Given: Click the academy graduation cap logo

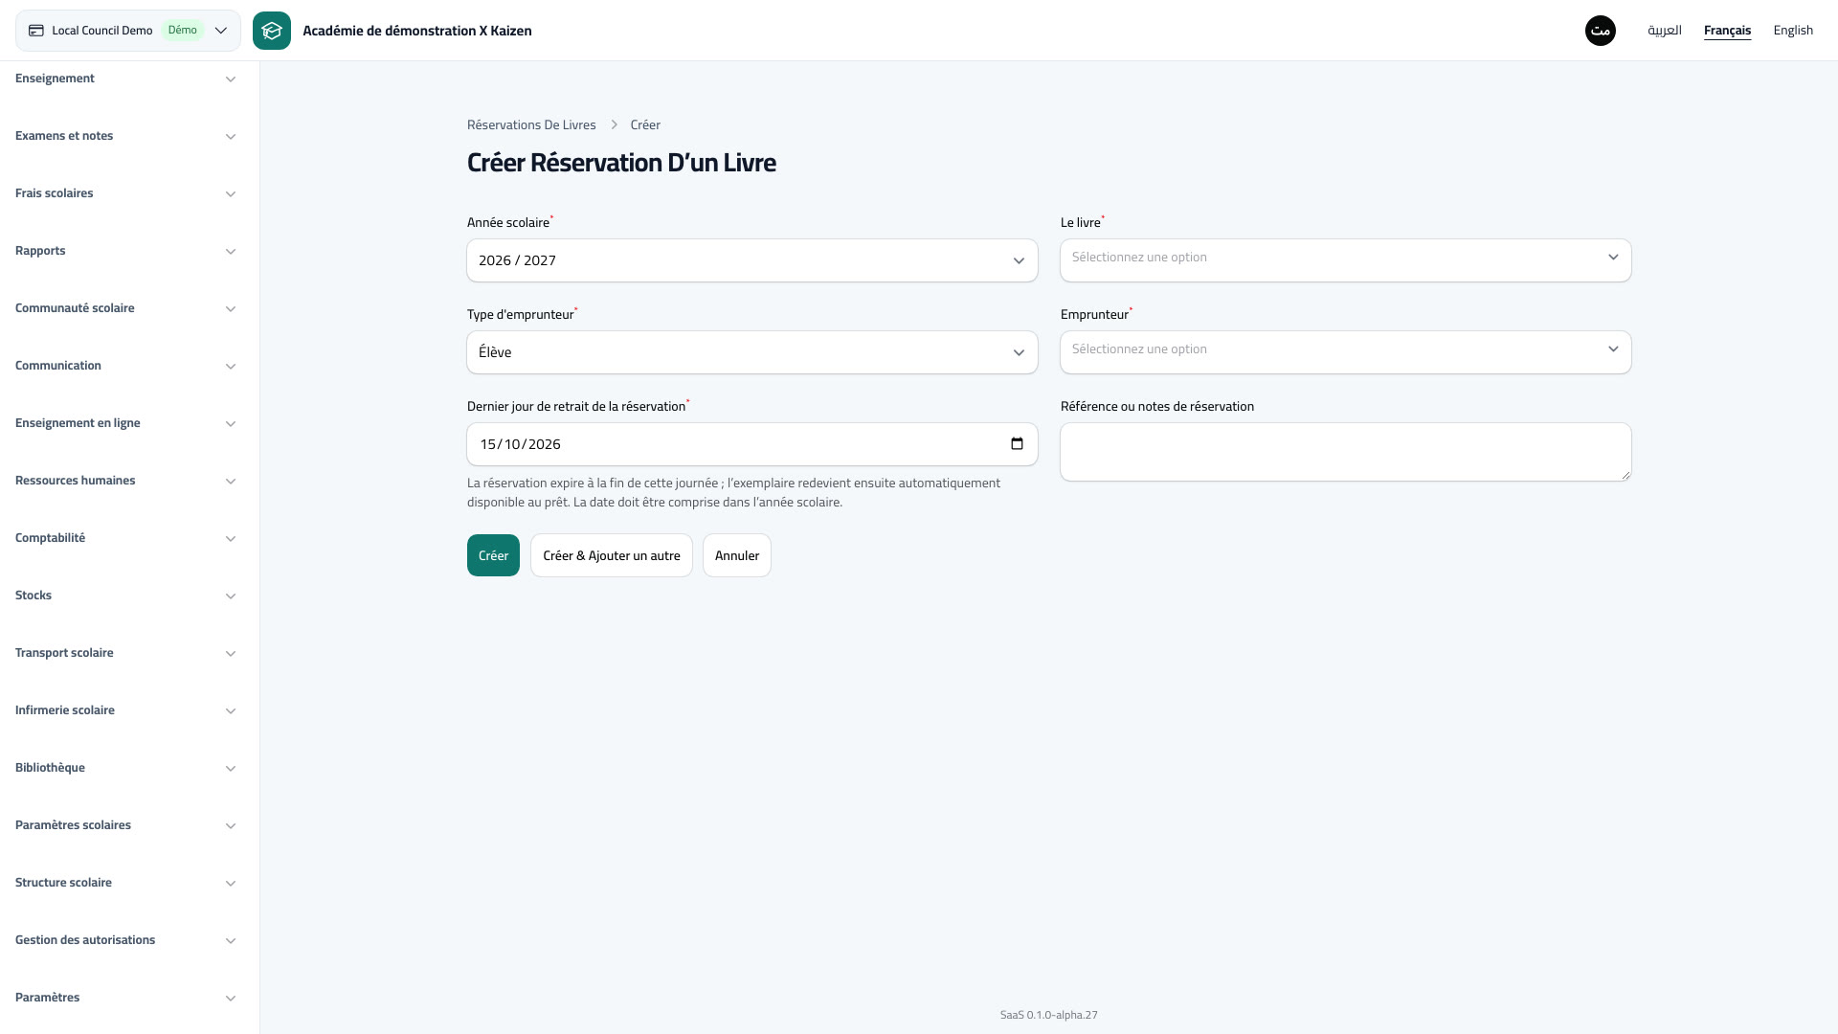Looking at the screenshot, I should (272, 31).
